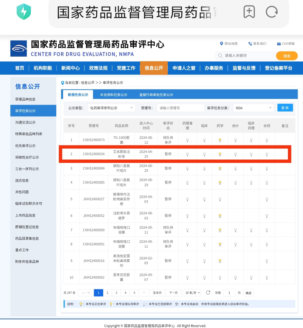
Task: Open 登记备案平台 navigation item
Action: 279,68
